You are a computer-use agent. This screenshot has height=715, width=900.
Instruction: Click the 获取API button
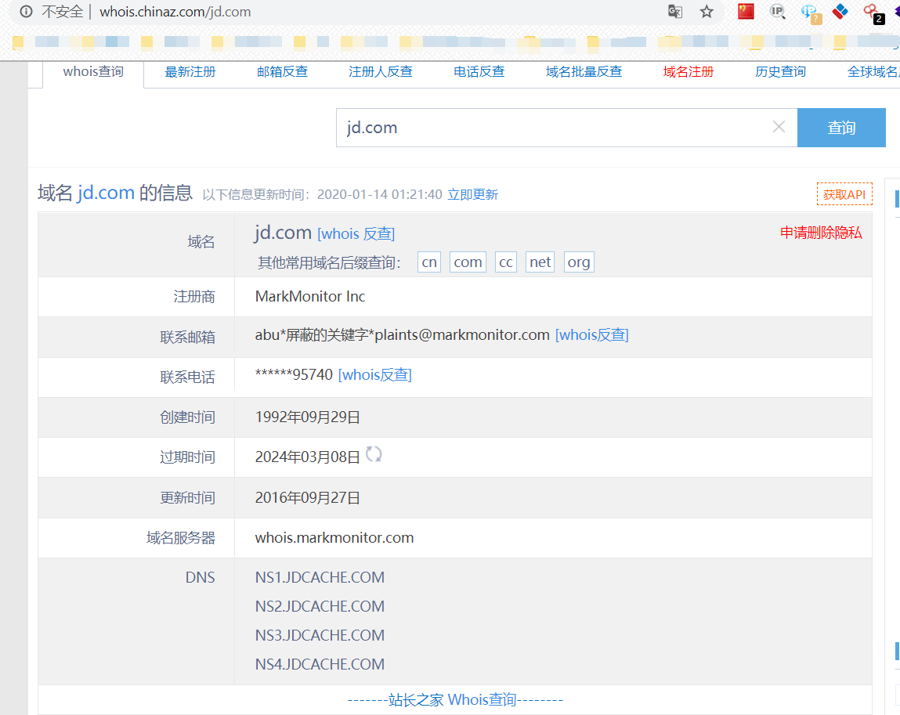[844, 194]
